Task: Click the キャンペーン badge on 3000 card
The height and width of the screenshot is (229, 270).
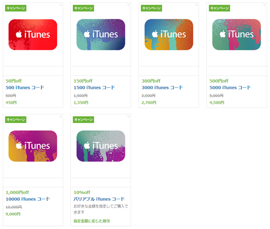Action: coord(151,8)
